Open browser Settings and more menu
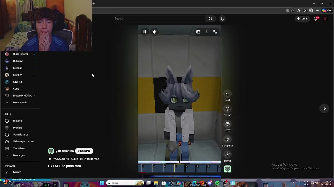 318,10
